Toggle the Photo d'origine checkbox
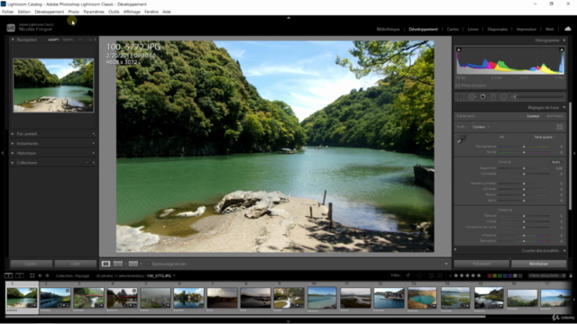This screenshot has height=324, width=577. [458, 85]
